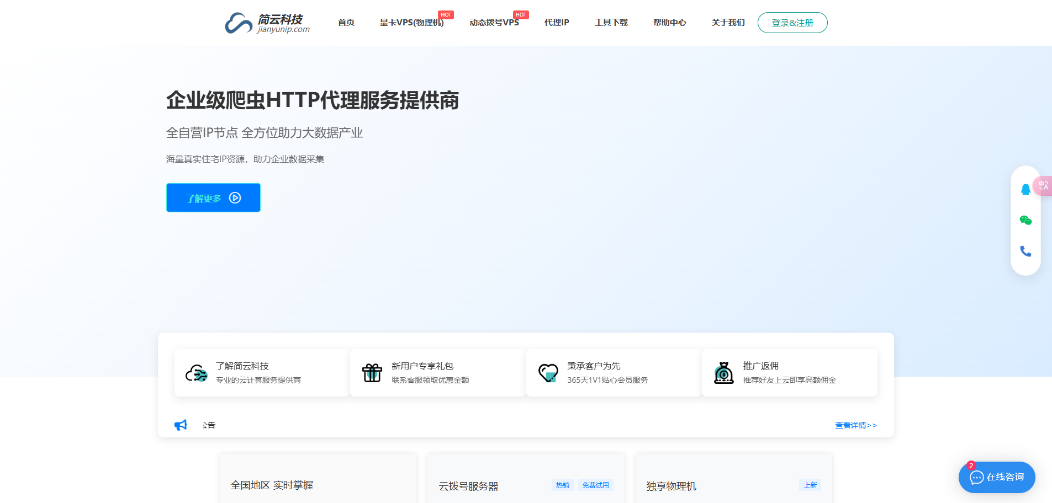Viewport: 1052px width, 503px height.
Task: Click the 免费试用 tag on 云拨号服务器
Action: coord(596,485)
